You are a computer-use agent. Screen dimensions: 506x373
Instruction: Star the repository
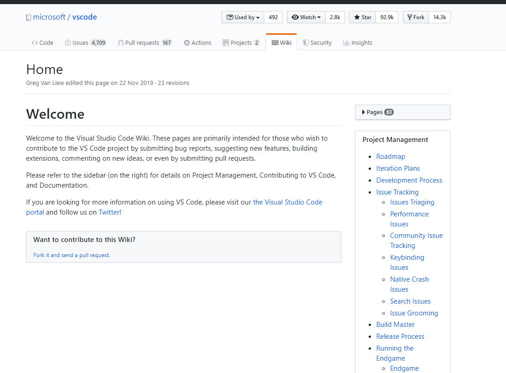point(363,17)
